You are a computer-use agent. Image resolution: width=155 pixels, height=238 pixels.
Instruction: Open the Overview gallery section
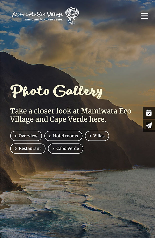26,136
